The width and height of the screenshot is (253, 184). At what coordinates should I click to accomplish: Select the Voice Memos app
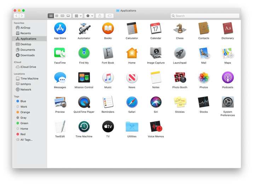tap(156, 127)
